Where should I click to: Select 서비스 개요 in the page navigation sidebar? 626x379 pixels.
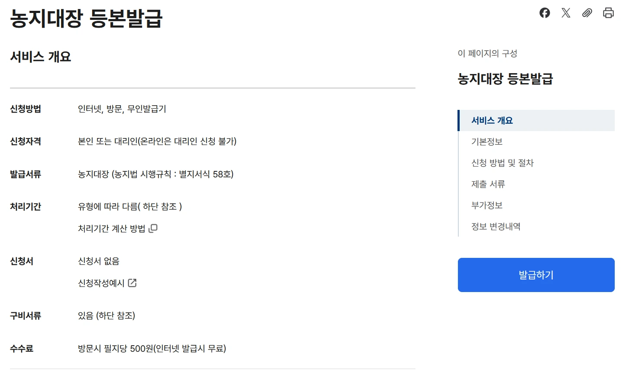(x=492, y=121)
